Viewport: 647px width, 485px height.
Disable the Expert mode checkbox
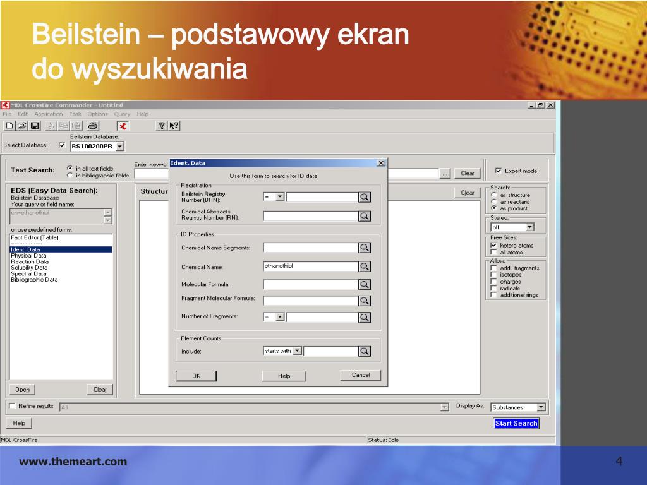click(x=499, y=171)
